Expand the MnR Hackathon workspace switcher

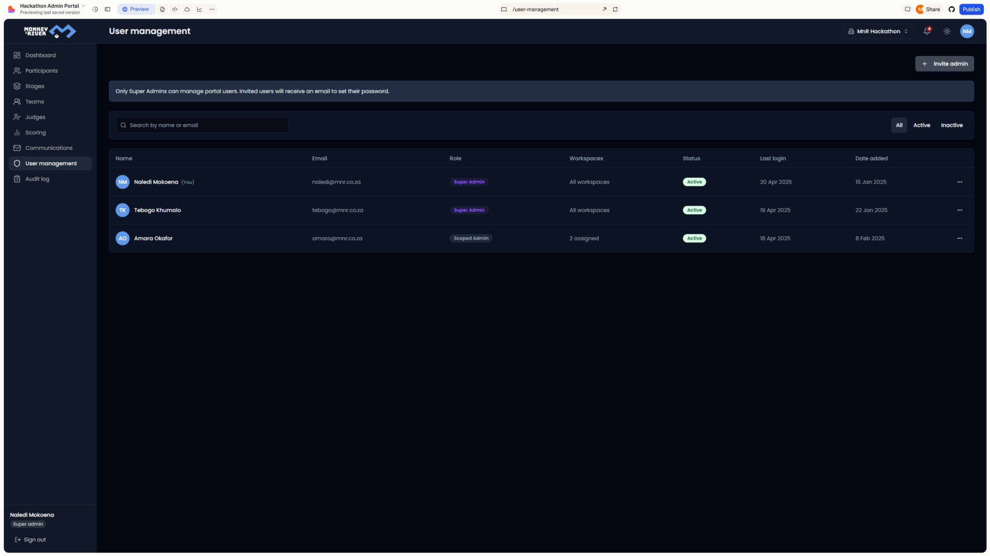tap(878, 31)
